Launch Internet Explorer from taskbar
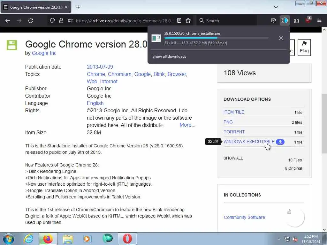 click(28, 239)
